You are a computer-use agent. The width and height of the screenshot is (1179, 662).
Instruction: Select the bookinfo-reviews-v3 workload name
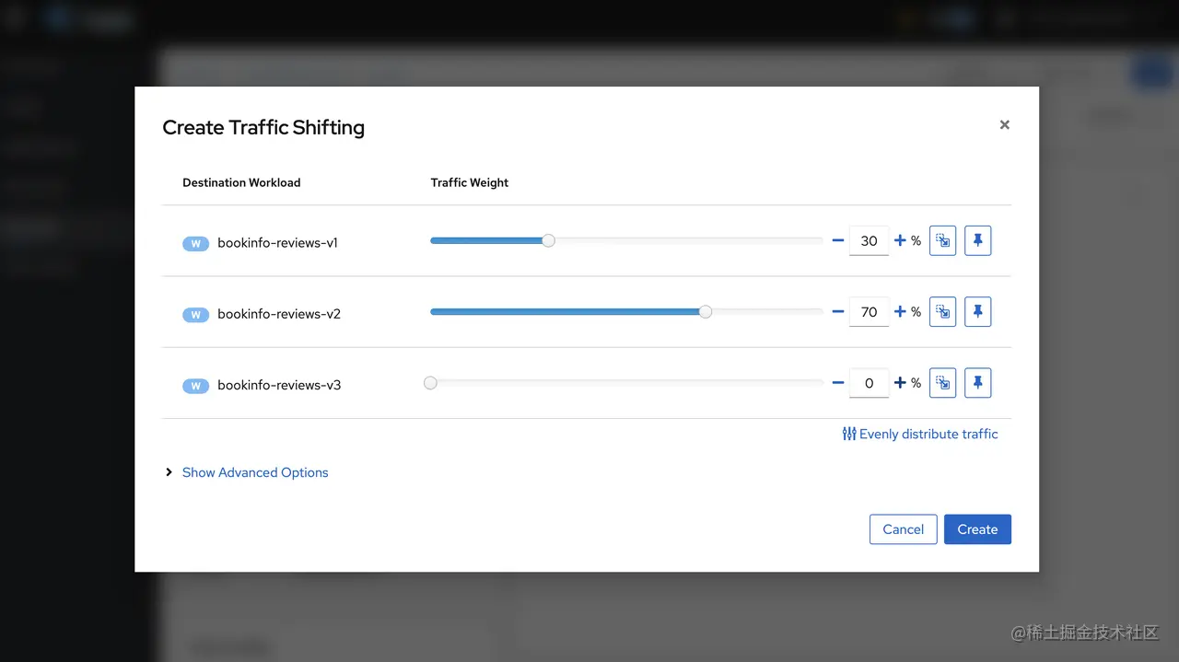[x=279, y=385]
